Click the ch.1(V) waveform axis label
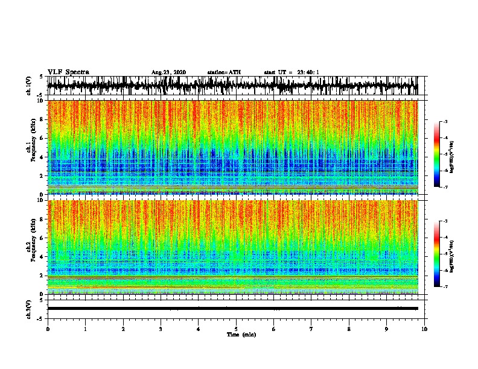Screen dimensions: 478x369 (28, 86)
